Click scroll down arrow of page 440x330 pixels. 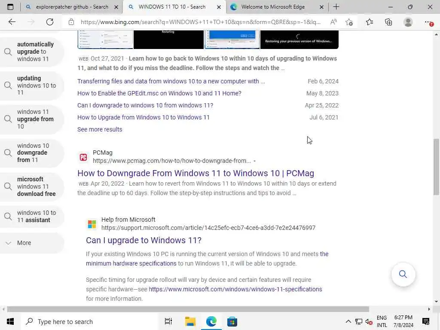point(436,302)
